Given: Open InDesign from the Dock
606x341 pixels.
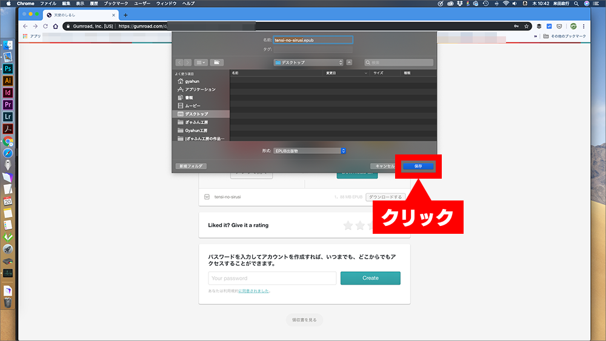Looking at the screenshot, I should [8, 93].
